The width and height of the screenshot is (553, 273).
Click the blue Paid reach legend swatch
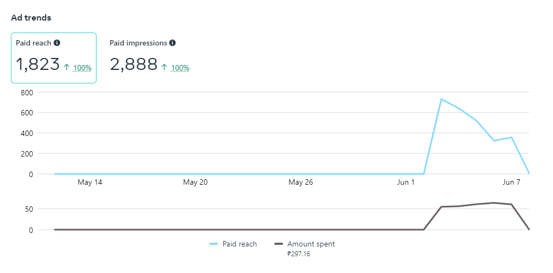click(214, 244)
